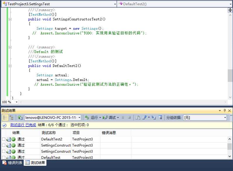Viewport: 233px width, 171px height.
Task: Select the 测试结果 bottom tab
Action: tap(35, 163)
